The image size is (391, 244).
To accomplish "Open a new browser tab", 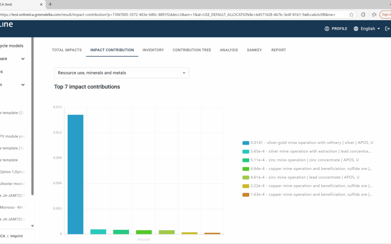I will (50, 4).
